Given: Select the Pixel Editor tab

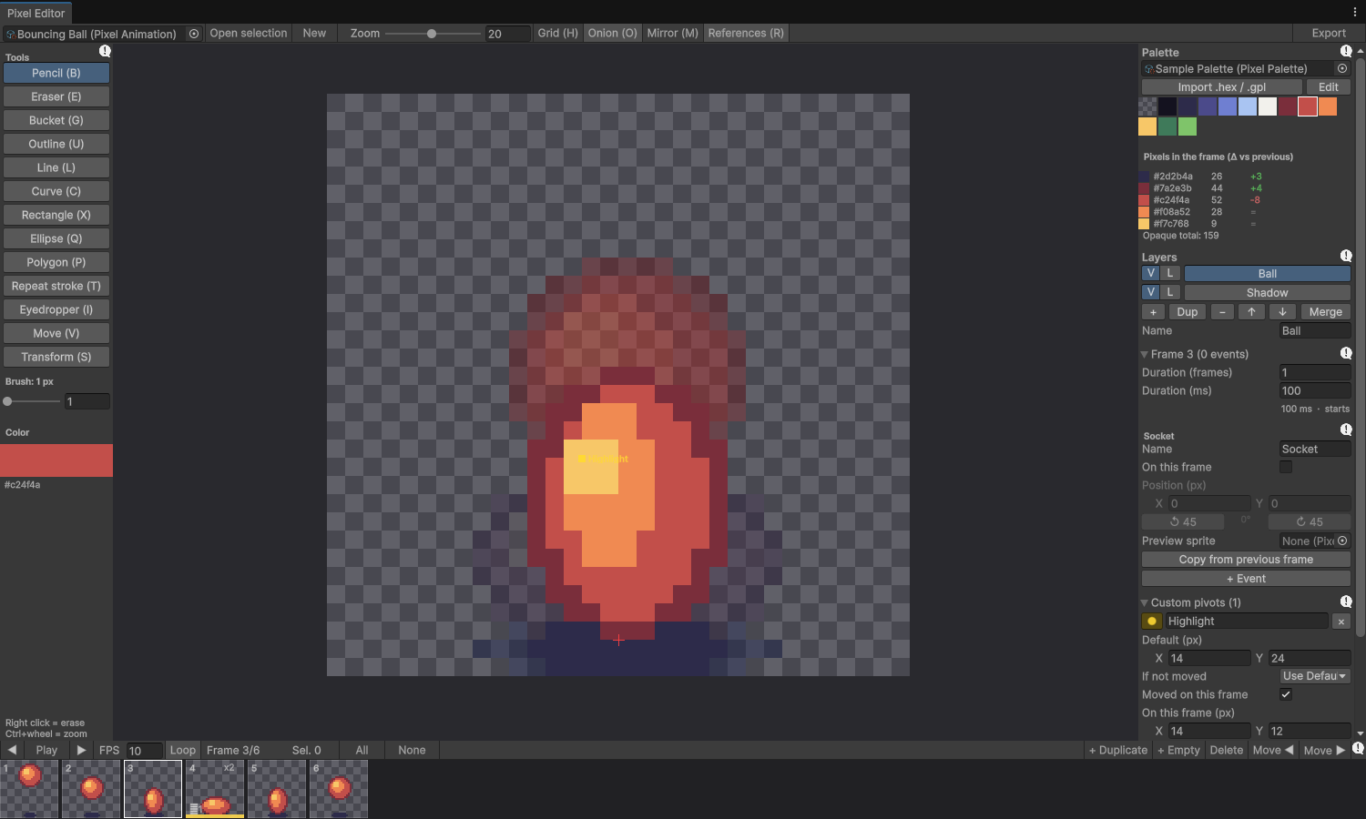Looking at the screenshot, I should pos(36,13).
